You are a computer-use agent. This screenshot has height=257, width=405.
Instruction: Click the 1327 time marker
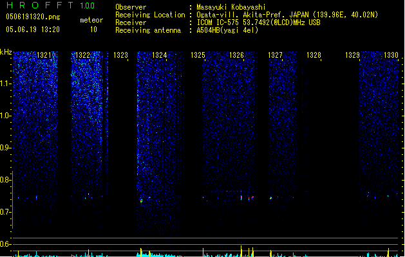tap(275, 55)
